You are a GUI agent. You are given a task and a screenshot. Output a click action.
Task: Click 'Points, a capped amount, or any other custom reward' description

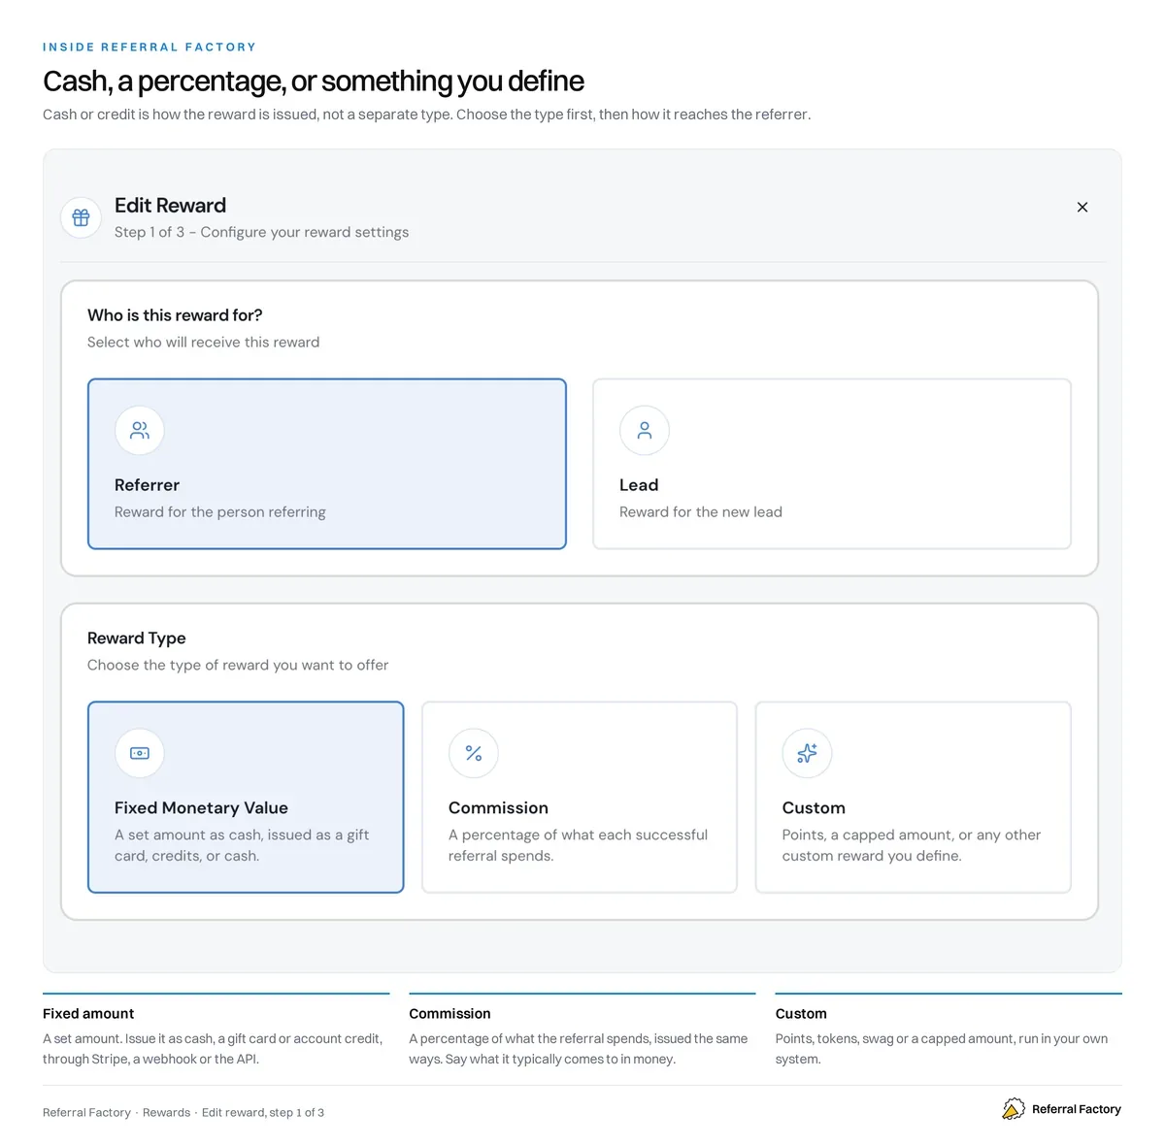pos(912,845)
